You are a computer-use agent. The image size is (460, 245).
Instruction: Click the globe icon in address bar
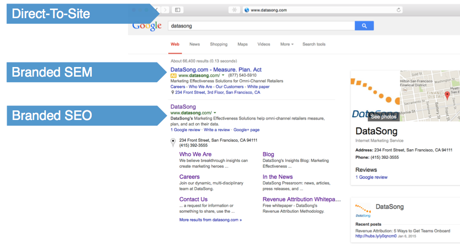point(247,10)
